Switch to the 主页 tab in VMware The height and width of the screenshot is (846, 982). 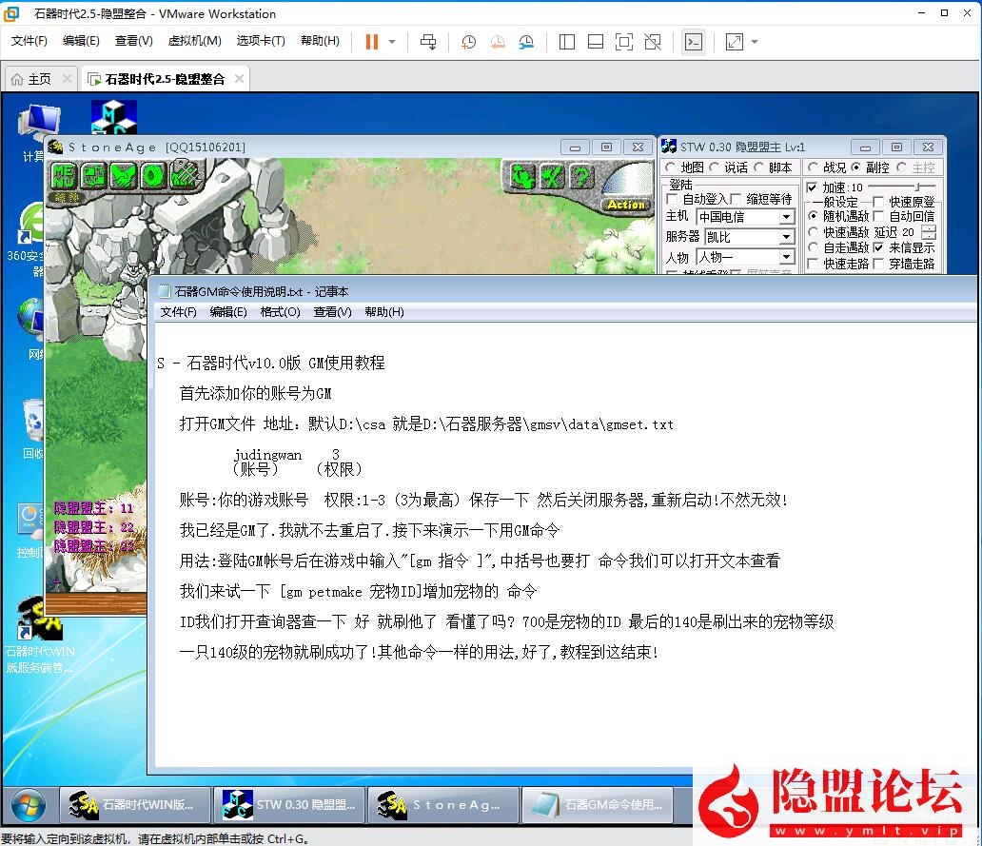click(38, 80)
